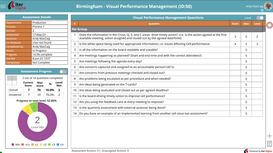Image resolution: width=273 pixels, height=153 pixels.
Task: Click the Co-Assessor field User not found
Action: (x=50, y=42)
